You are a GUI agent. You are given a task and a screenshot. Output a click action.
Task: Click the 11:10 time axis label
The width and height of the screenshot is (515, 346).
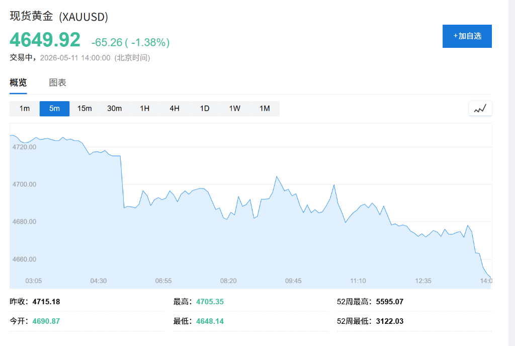coord(358,281)
